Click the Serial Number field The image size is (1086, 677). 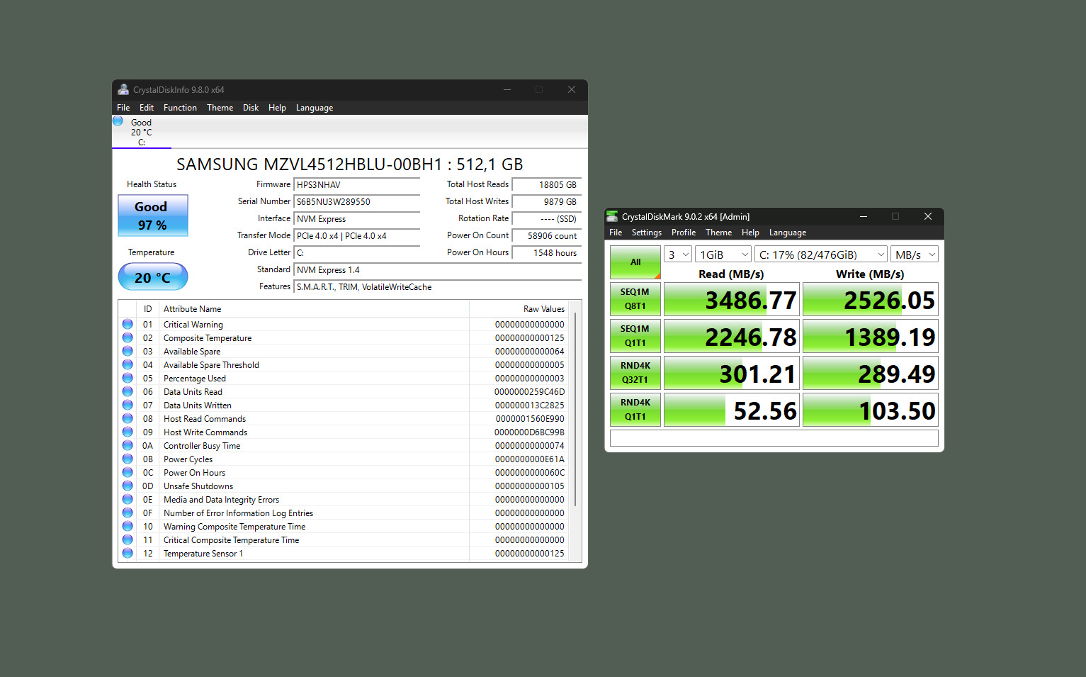click(357, 201)
